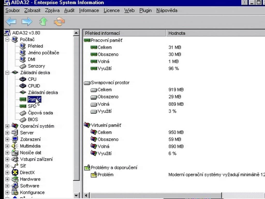Expand the Konfigurace tree node
Viewport: 265px width, 199px height.
(7, 193)
